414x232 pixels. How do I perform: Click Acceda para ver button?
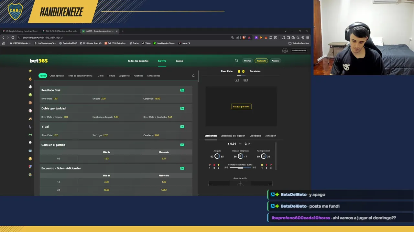coord(241,106)
